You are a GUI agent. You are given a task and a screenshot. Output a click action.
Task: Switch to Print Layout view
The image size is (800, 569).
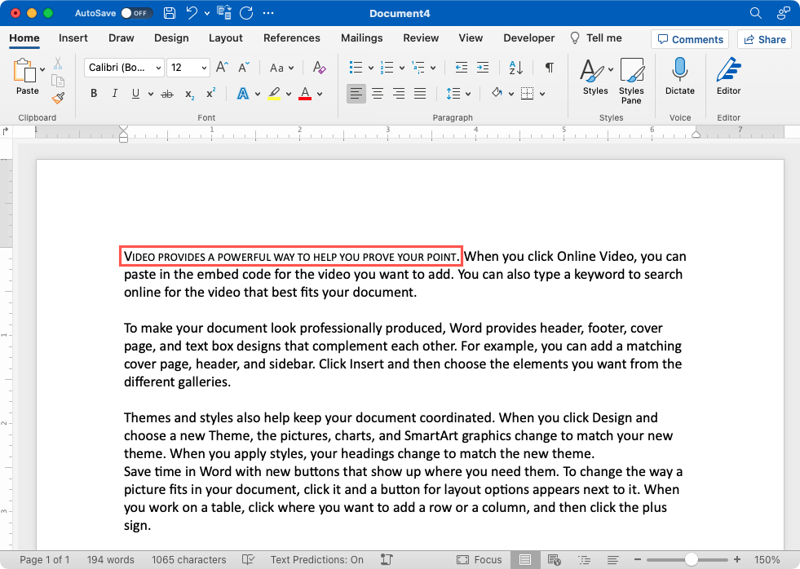point(525,560)
